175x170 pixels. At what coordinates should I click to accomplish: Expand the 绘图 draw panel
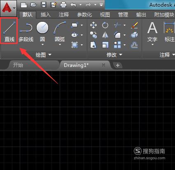tap(43, 55)
